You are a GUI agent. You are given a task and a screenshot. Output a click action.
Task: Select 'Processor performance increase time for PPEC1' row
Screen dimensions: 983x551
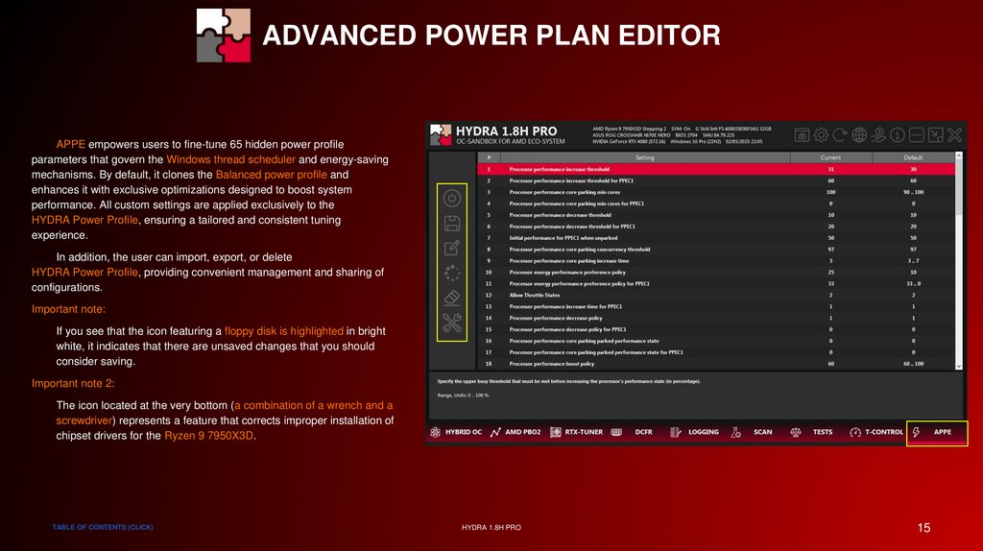tap(716, 306)
